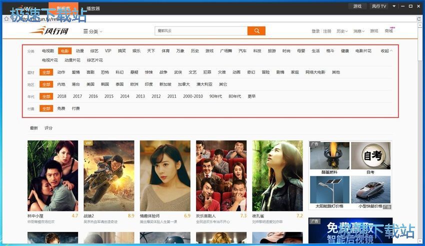Sort movies by 最新
Viewport: 425px width, 246px height.
[x=34, y=128]
